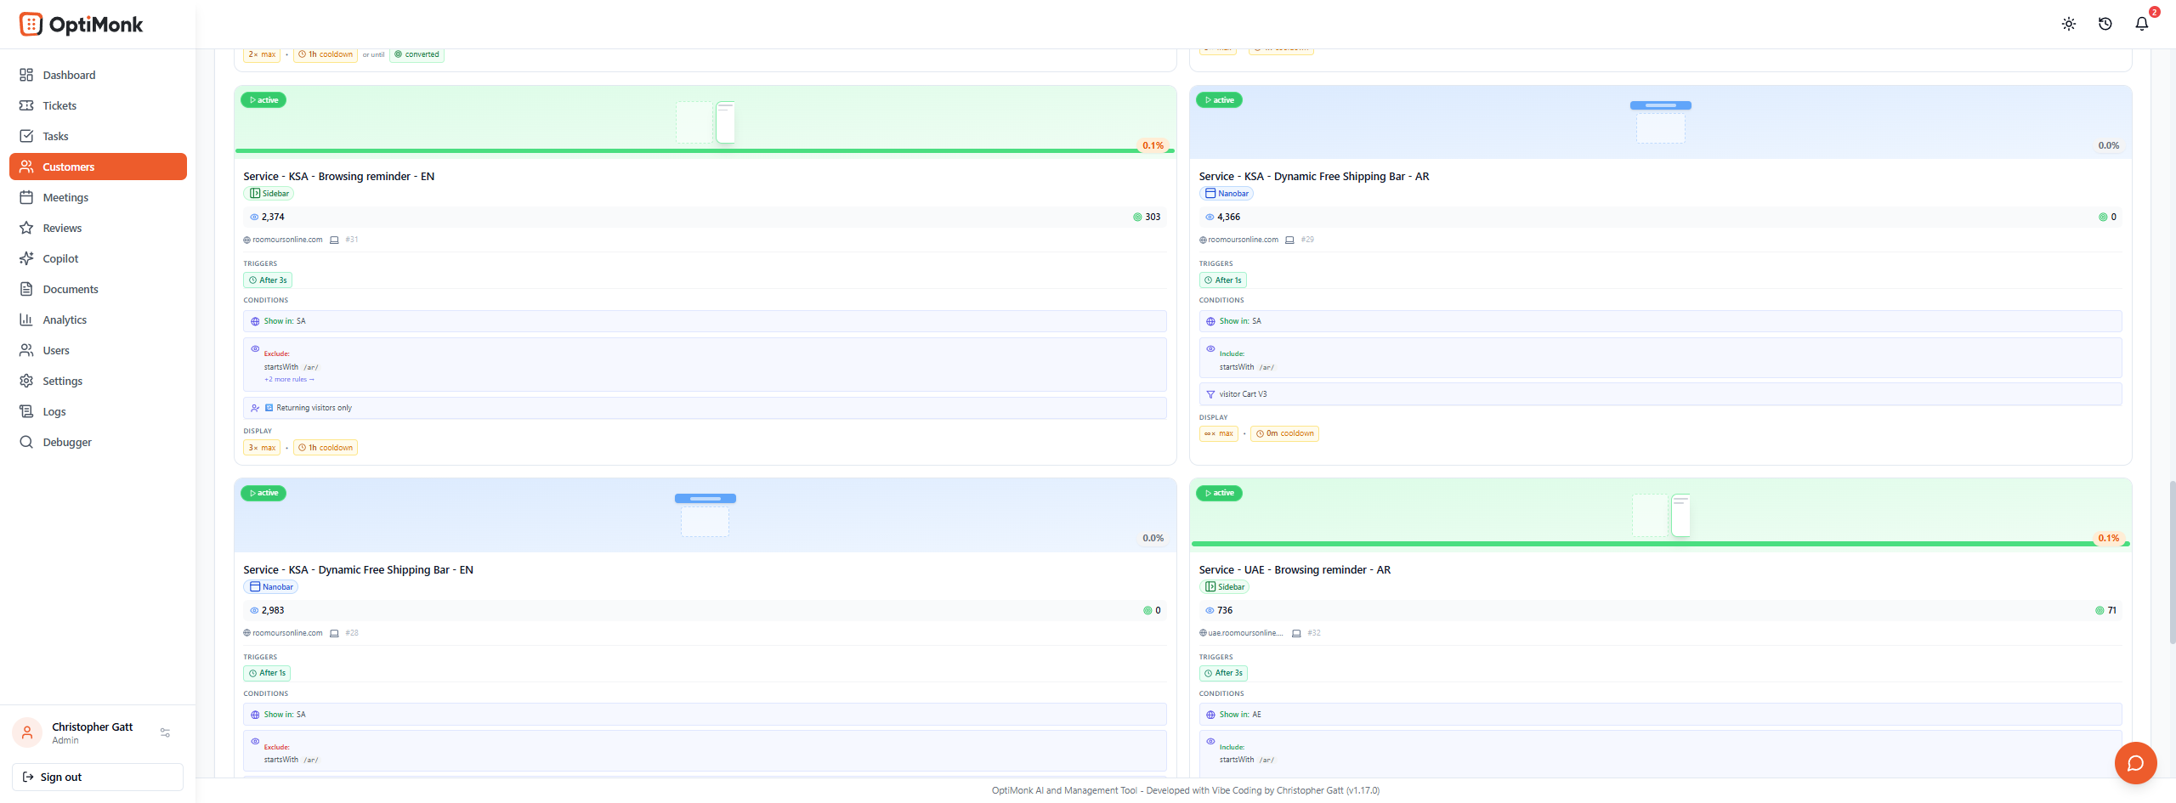This screenshot has width=2176, height=803.
Task: Expand '+2 more rules' in Exclude condition
Action: tap(289, 380)
